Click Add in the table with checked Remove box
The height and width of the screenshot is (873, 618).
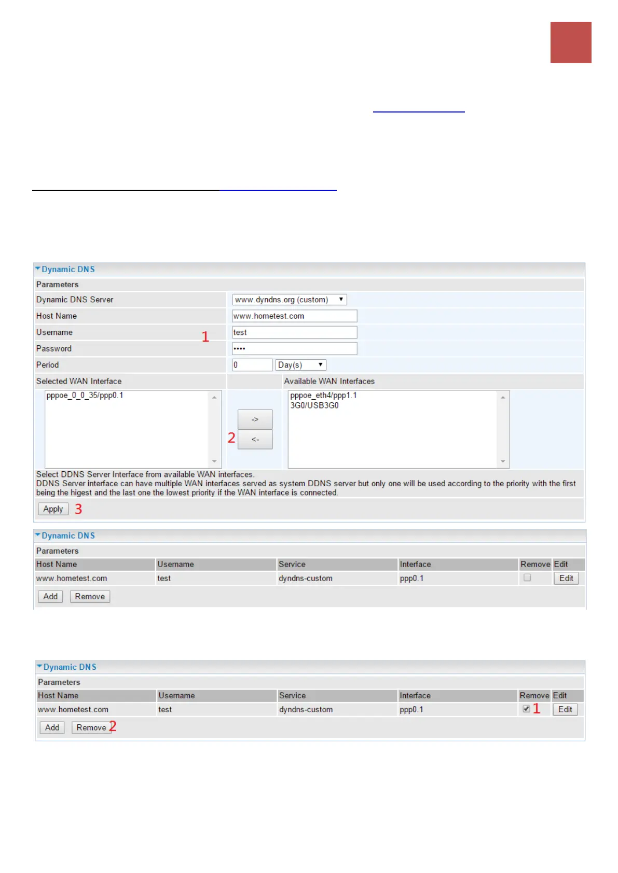point(52,727)
